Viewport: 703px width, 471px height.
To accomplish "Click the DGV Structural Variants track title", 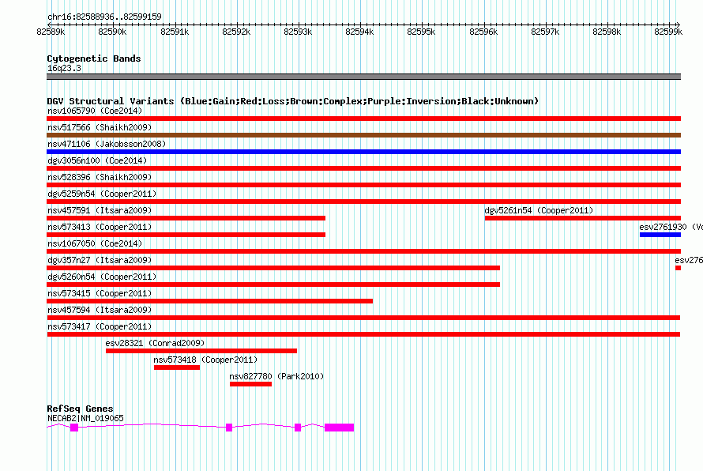I will click(x=293, y=101).
